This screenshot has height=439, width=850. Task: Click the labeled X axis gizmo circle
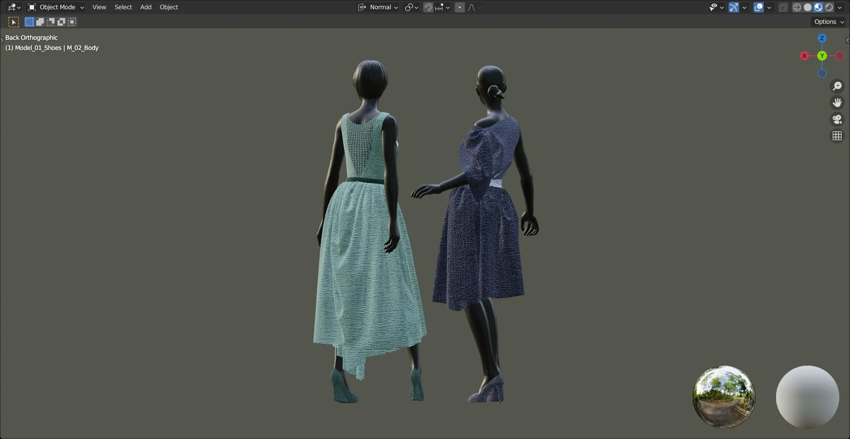coord(804,56)
